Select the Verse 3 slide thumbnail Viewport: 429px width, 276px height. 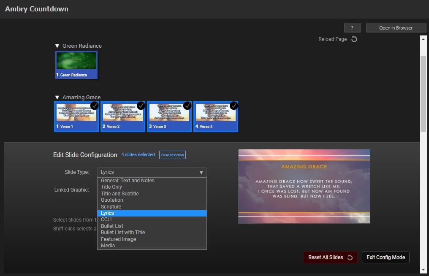[x=169, y=116]
